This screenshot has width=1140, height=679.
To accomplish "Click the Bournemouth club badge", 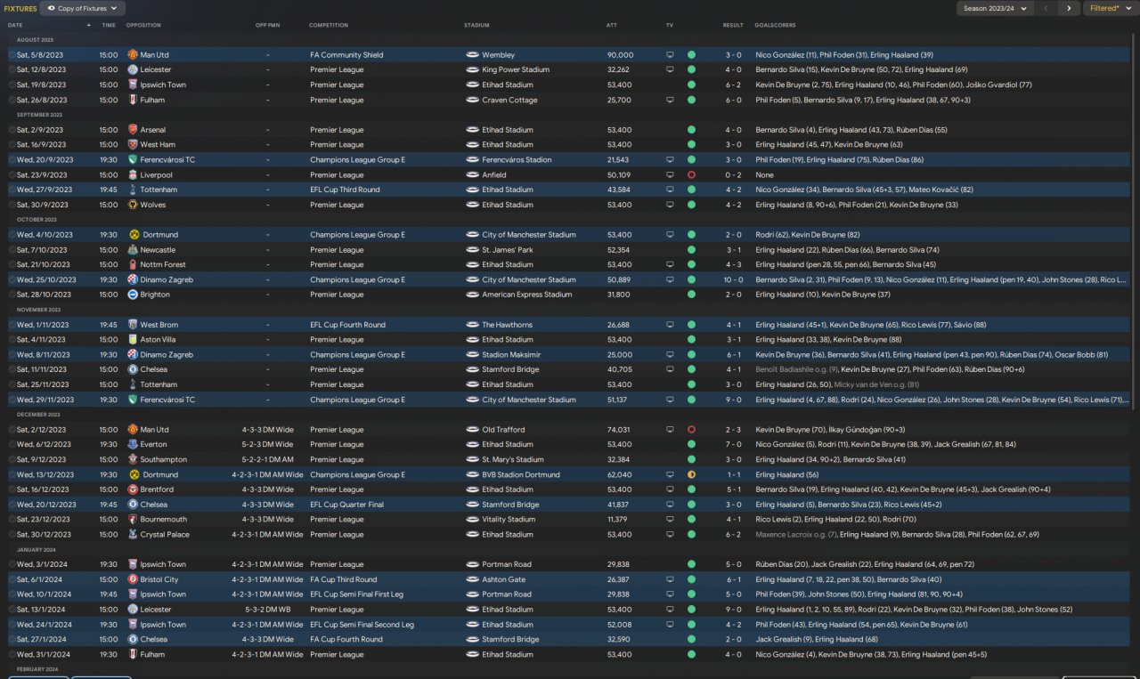I will pyautogui.click(x=133, y=520).
